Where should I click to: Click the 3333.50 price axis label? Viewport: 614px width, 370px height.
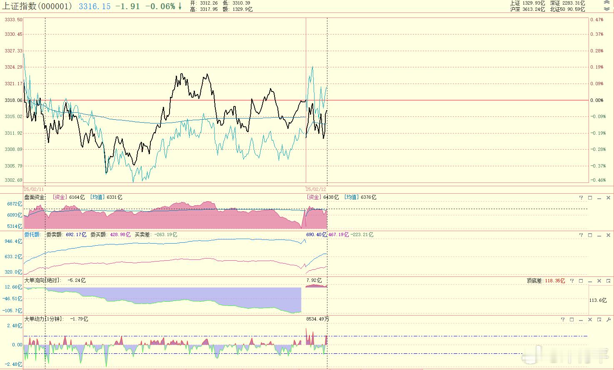13,20
